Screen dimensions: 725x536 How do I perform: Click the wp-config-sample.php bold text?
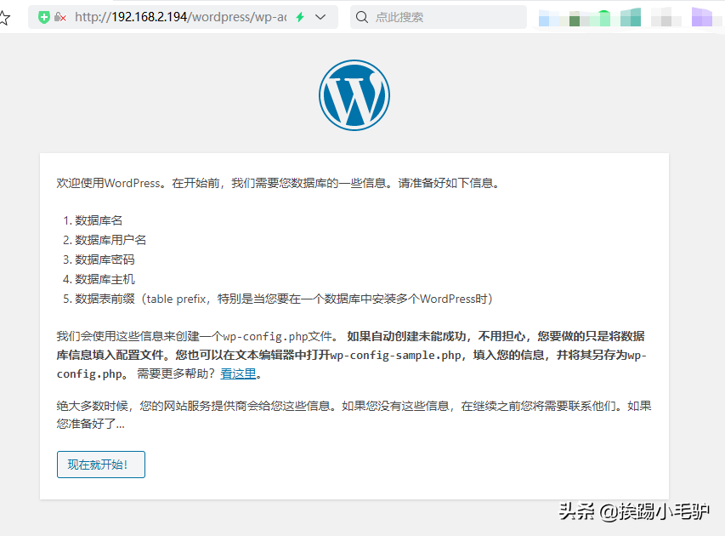click(395, 355)
